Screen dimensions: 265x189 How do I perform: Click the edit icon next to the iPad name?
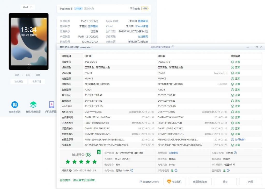click(32, 7)
